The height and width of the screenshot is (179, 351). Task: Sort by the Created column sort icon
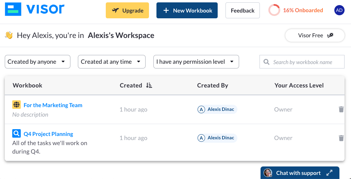click(x=149, y=85)
